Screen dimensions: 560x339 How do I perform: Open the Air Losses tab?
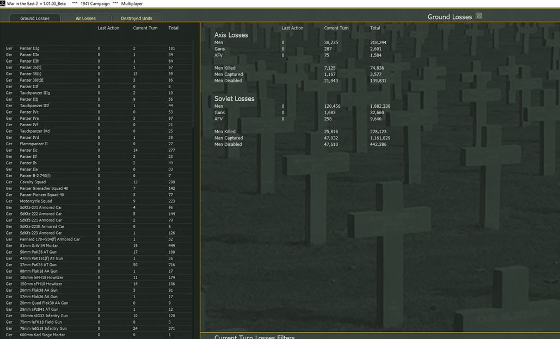point(85,18)
